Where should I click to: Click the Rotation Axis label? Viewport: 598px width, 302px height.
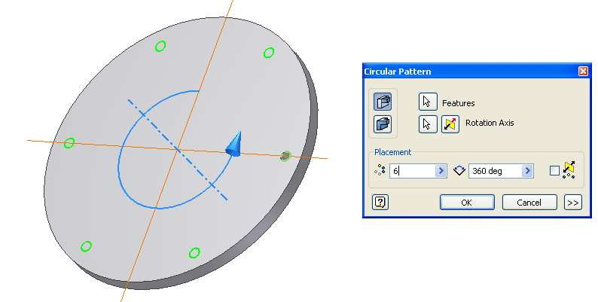point(490,123)
